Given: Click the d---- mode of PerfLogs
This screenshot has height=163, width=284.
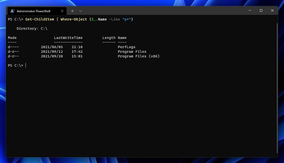Looking at the screenshot, I should coord(13,47).
